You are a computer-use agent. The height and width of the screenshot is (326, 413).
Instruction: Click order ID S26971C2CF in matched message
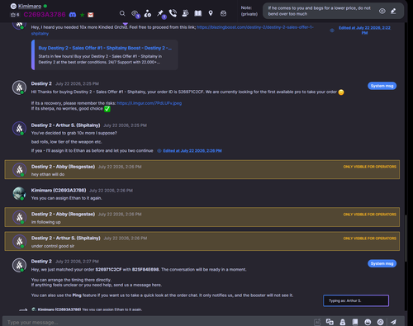(x=108, y=270)
